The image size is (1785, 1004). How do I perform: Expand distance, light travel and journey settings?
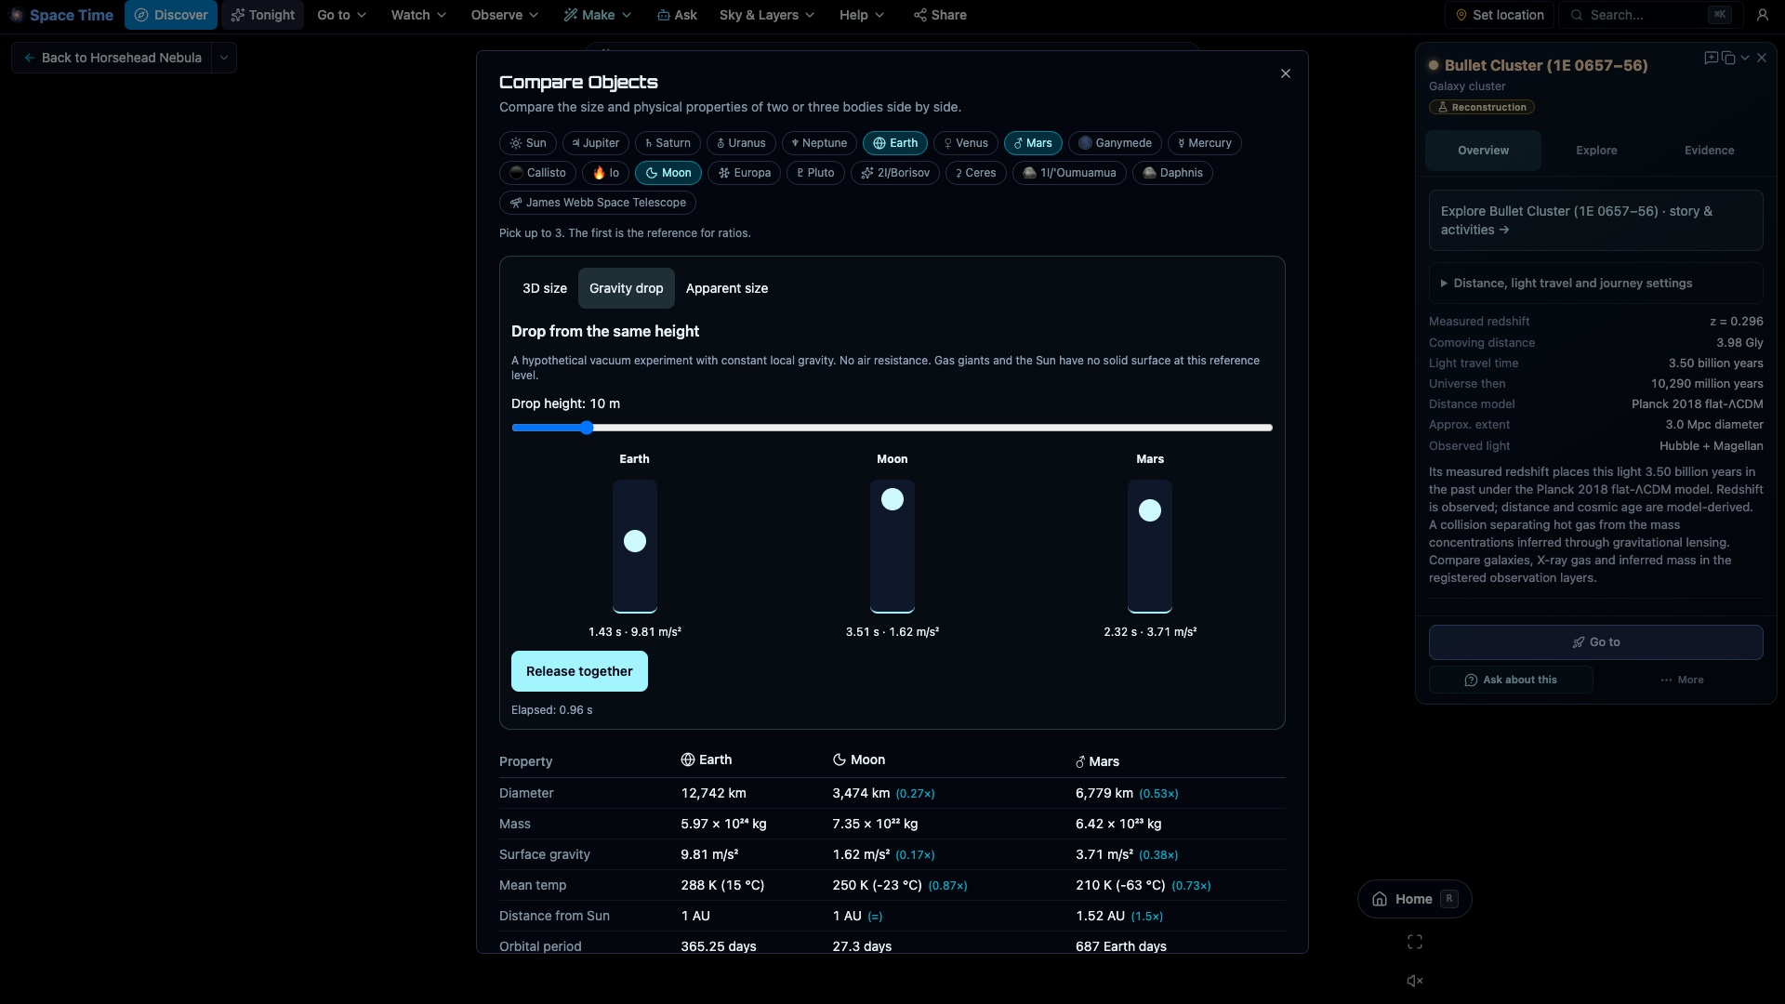pyautogui.click(x=1595, y=284)
